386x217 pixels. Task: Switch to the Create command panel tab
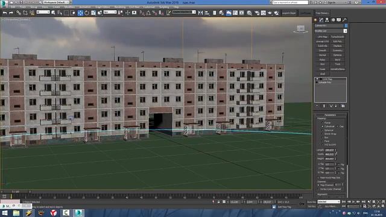[315, 20]
